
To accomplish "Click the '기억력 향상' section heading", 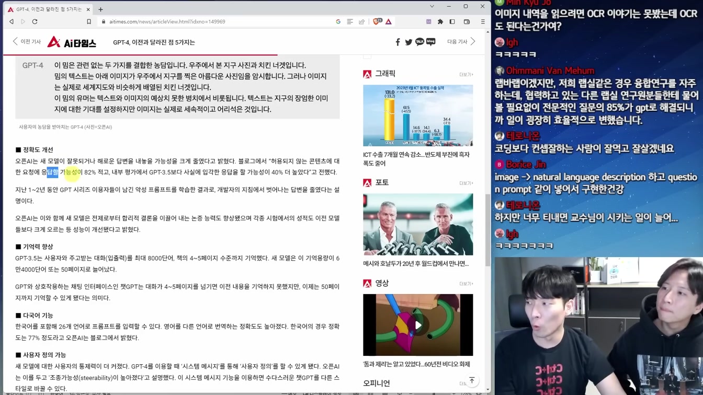I will click(x=35, y=247).
